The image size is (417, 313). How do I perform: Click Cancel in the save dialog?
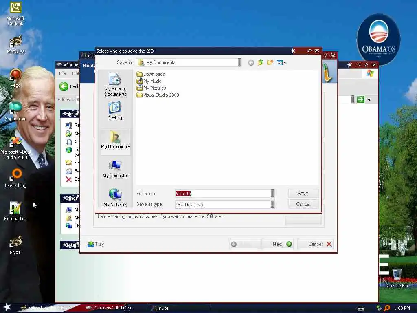click(303, 204)
